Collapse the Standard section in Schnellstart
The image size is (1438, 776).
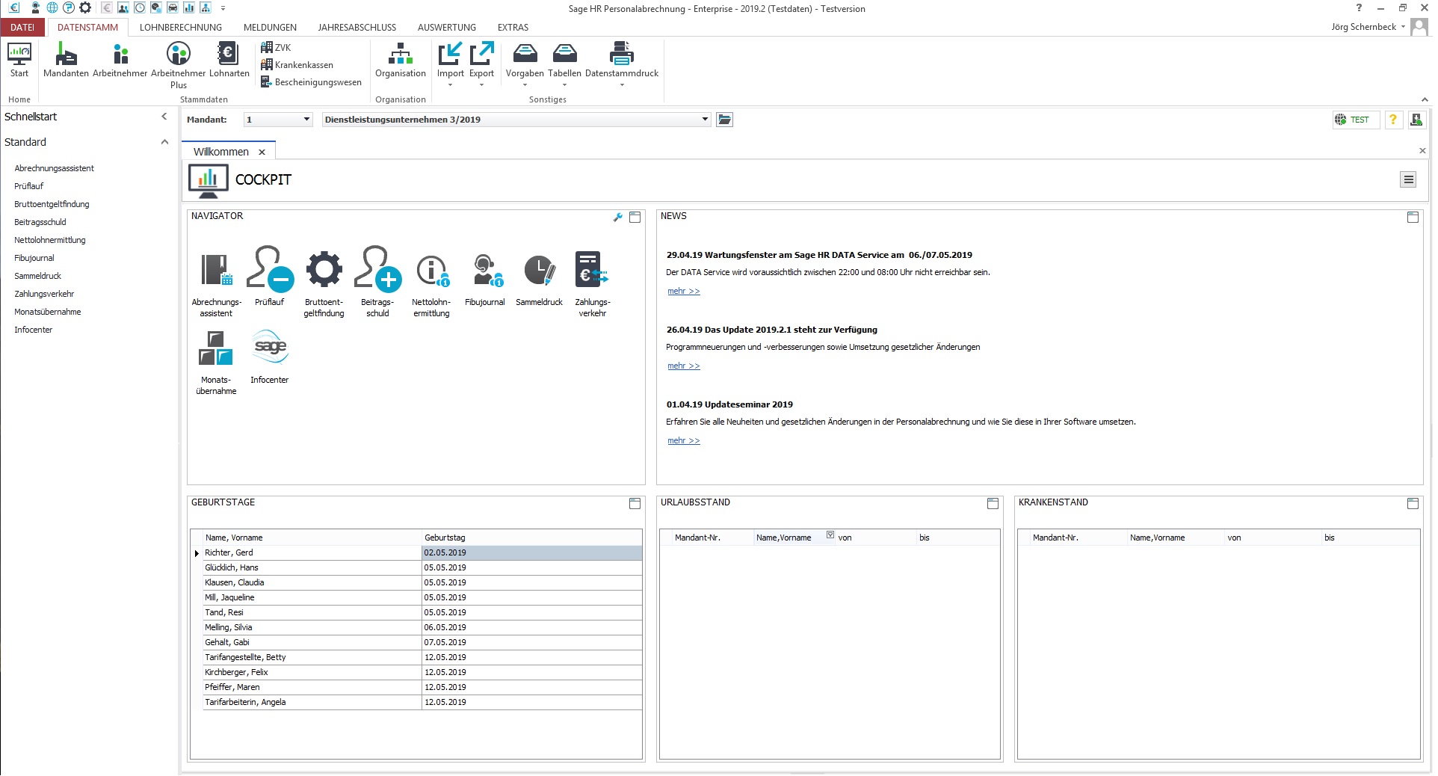pos(164,142)
